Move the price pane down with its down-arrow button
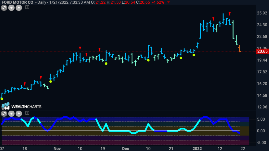Screen dimensions: 269x151 point(12,8)
